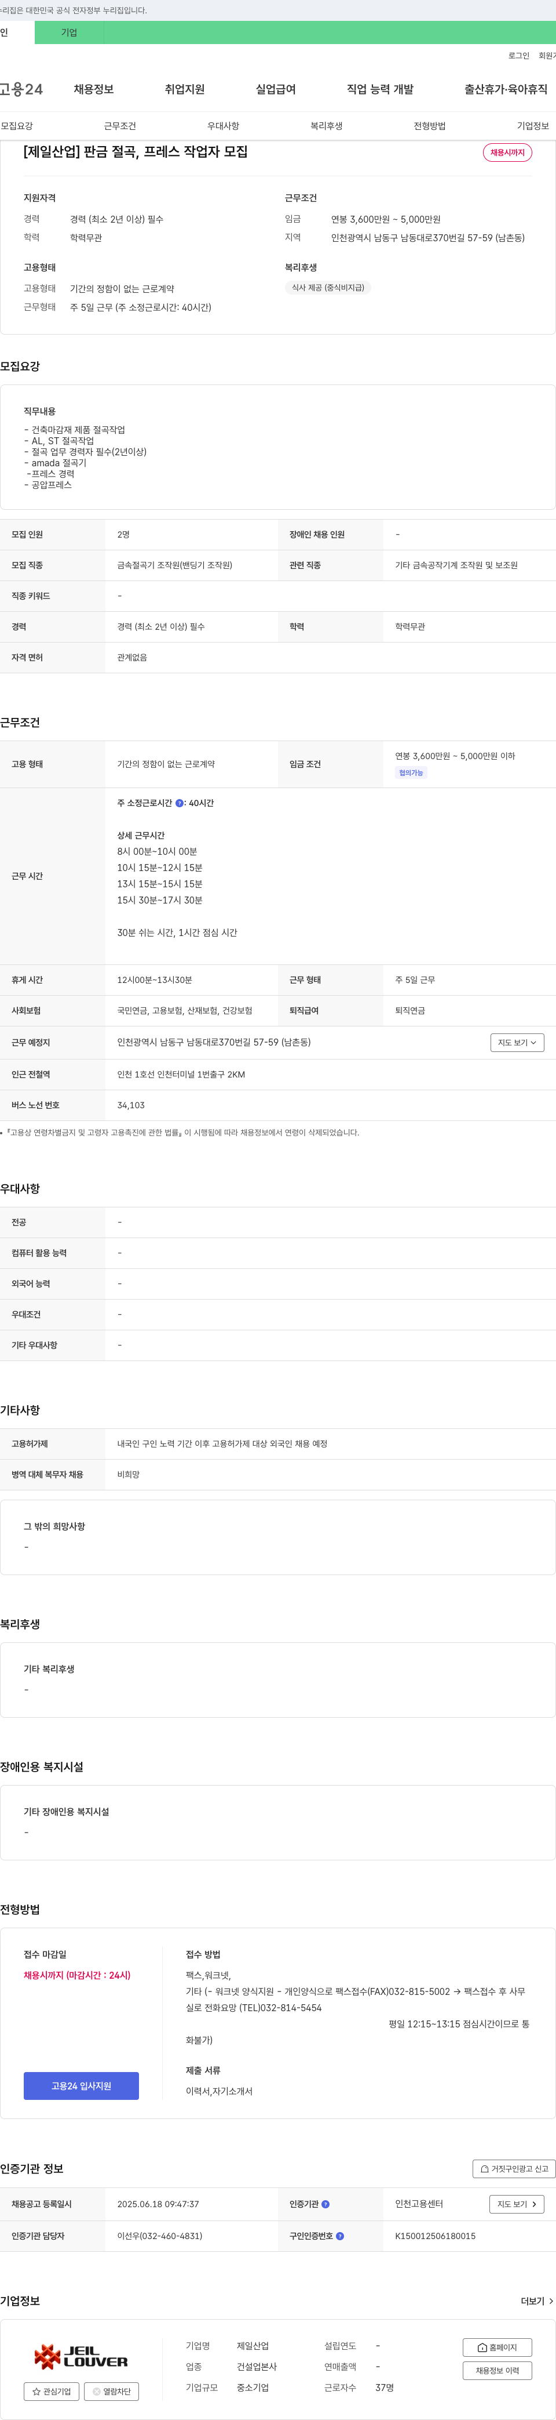The image size is (556, 2420).
Task: Click the help icon beside 주 소정근로시간
Action: [179, 803]
